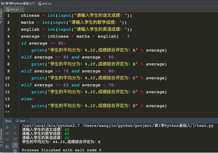Close the test tab in Run panel
218x153 pixels.
point(28,121)
